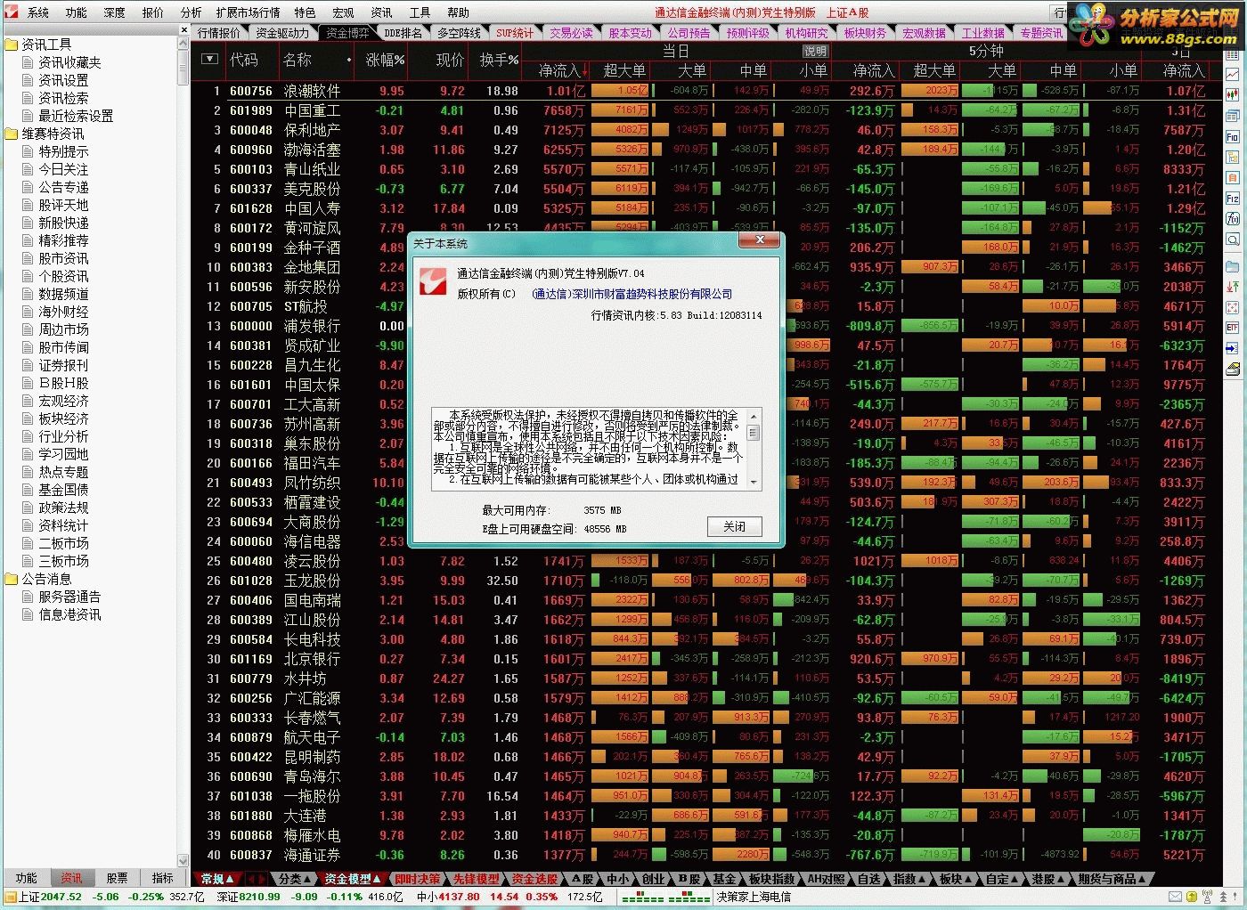
Task: Switch to the DDE排名 tab
Action: [403, 33]
